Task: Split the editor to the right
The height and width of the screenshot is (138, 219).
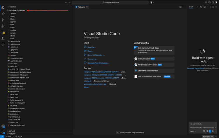Action: tap(180, 7)
